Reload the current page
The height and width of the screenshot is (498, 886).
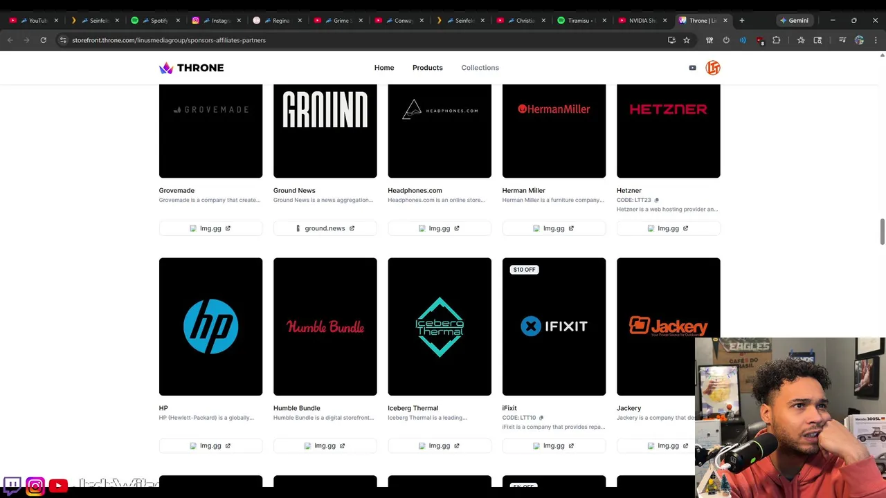(x=43, y=40)
